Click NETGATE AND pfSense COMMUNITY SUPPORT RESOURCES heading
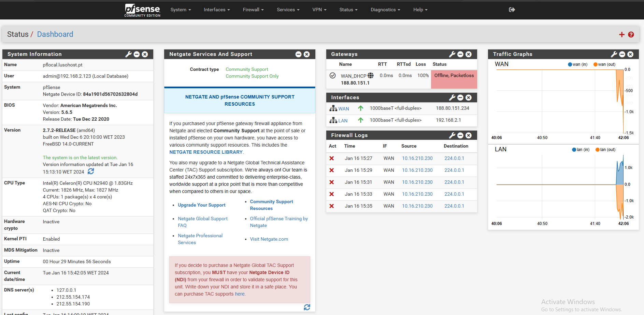 click(240, 101)
